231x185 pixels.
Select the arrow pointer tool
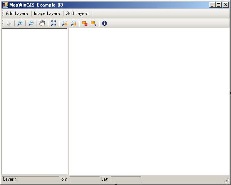9,23
